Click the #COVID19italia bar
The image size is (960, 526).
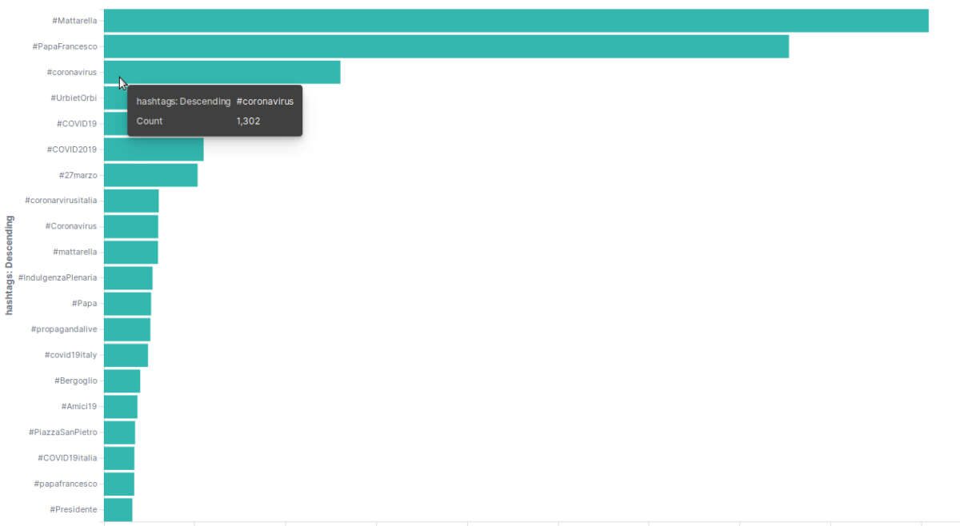coord(119,458)
